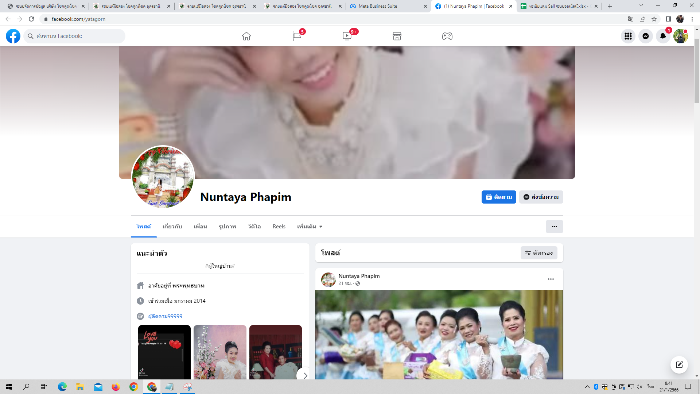Bookmark this page with star icon
700x394 pixels.
(654, 19)
